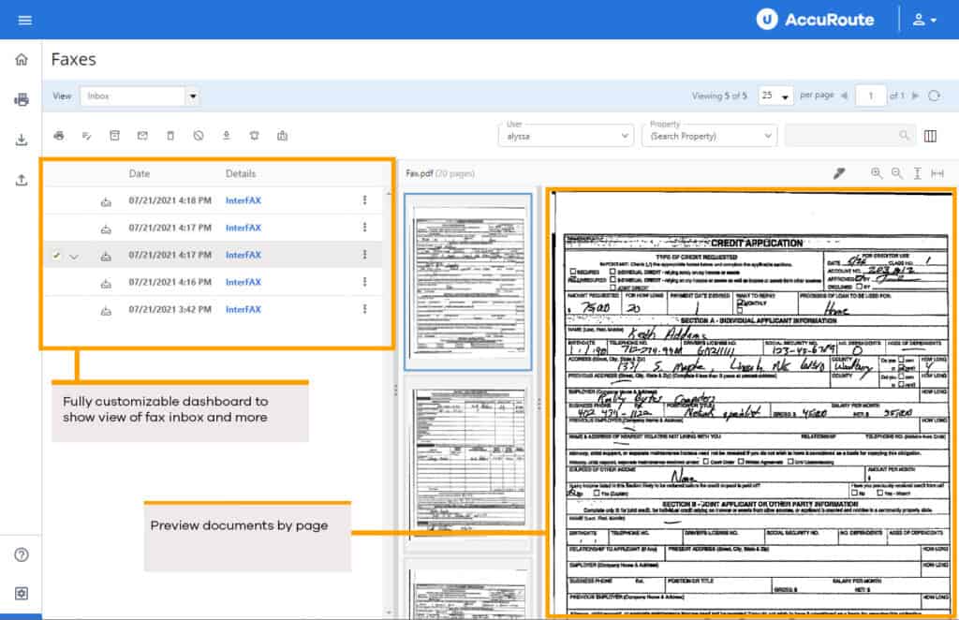The width and height of the screenshot is (959, 620).
Task: Click the fit-to-width icon in preview toolbar
Action: tap(937, 173)
